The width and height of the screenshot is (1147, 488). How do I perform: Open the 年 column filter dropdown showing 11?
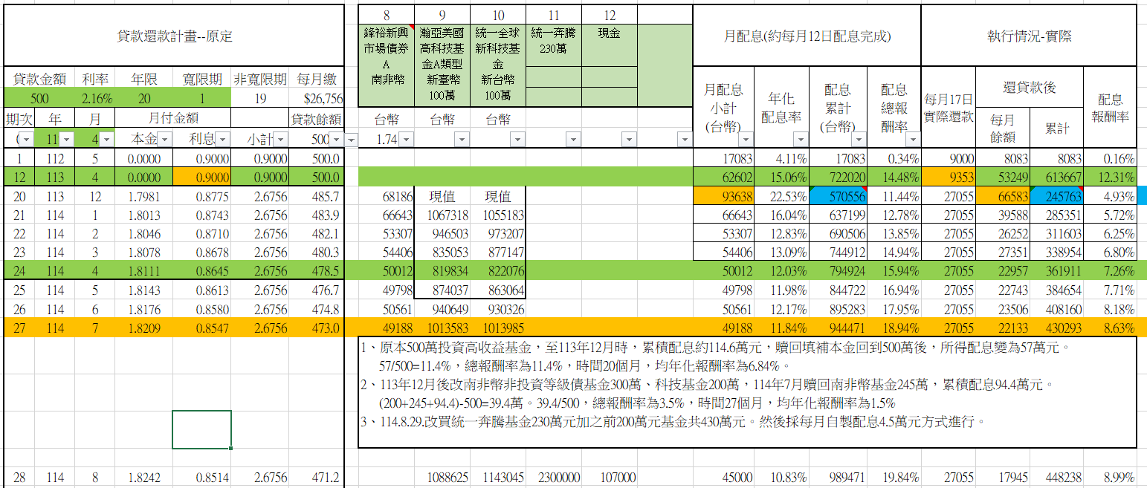click(66, 140)
